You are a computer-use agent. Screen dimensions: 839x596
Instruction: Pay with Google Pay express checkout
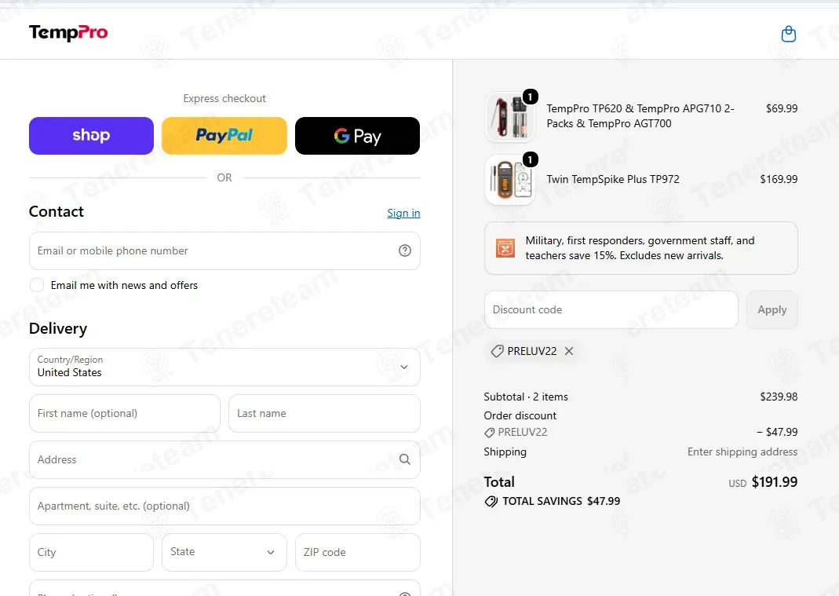click(x=357, y=136)
